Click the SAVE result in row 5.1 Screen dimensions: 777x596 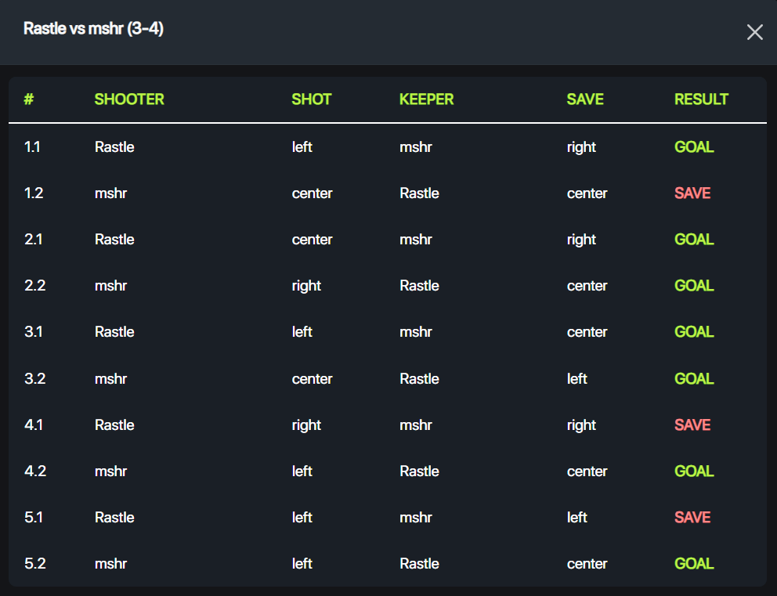click(x=692, y=518)
